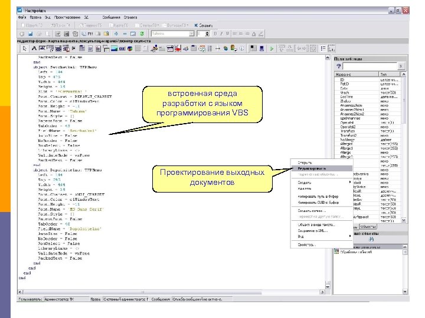Select the bullet list component tool
This screenshot has width=425, height=318.
click(x=210, y=48)
